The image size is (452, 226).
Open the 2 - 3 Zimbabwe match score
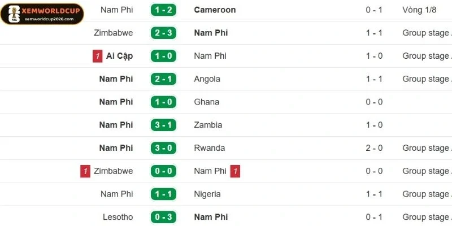(164, 33)
